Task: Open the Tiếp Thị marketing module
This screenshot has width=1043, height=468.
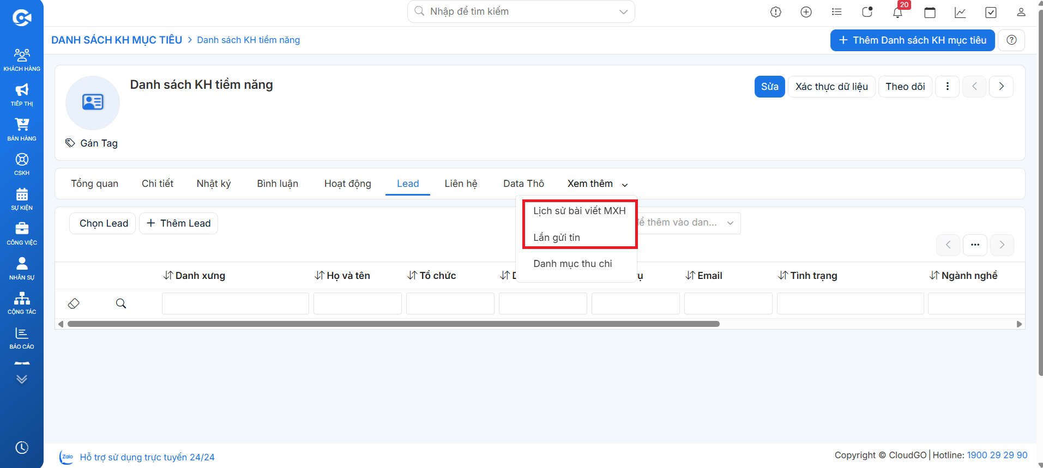Action: [x=22, y=95]
